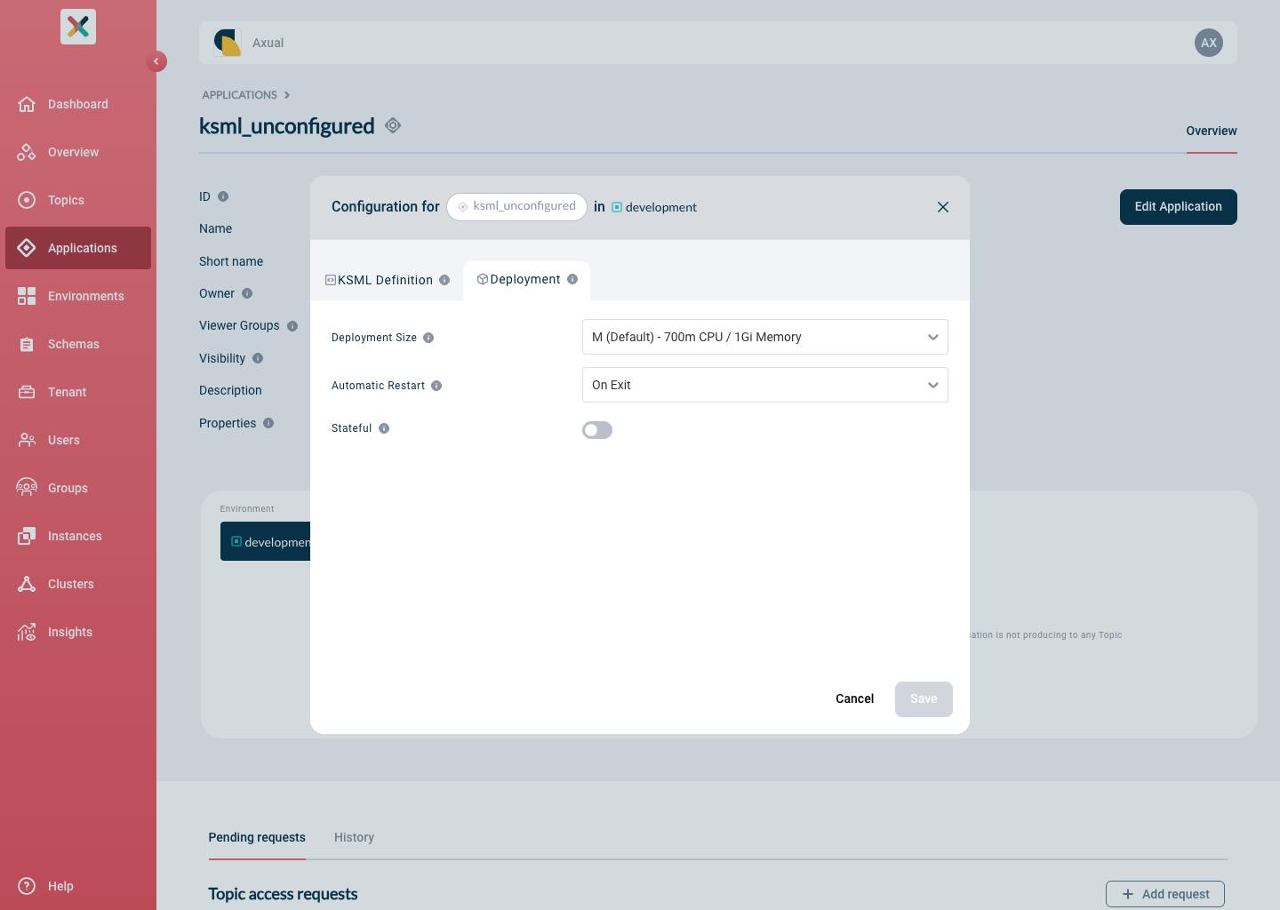Open Insights from the sidebar menu
The height and width of the screenshot is (910, 1280).
tap(78, 632)
